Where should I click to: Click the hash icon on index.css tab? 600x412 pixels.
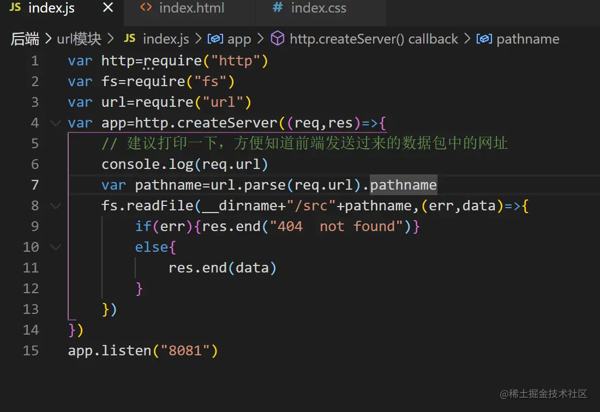pos(278,7)
